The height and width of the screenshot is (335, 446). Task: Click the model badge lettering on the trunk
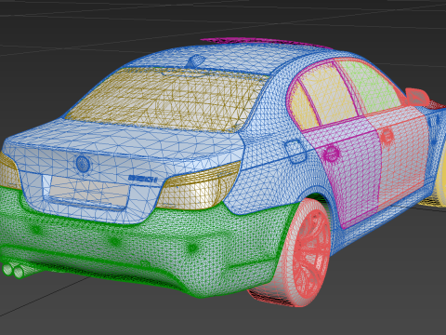point(143,179)
